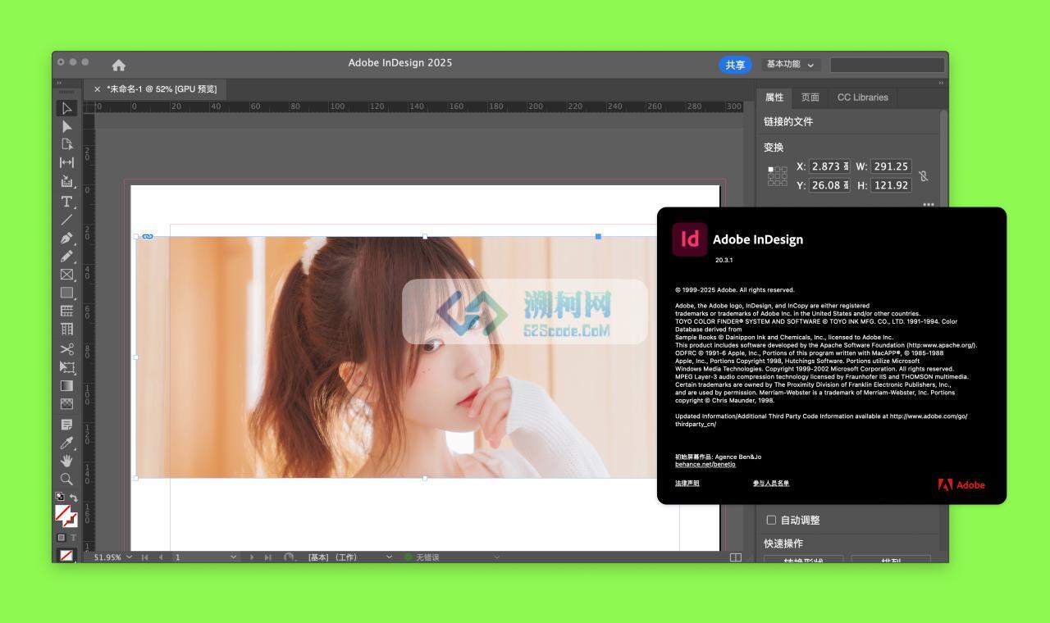Image resolution: width=1050 pixels, height=623 pixels.
Task: Reset default fill and stroke icon
Action: point(59,497)
